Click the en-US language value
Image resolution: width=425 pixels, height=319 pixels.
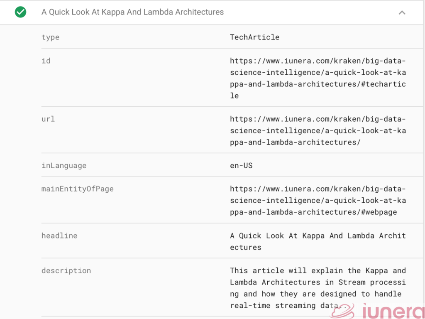(x=241, y=165)
